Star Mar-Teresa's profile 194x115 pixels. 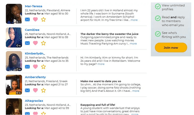[44, 19]
